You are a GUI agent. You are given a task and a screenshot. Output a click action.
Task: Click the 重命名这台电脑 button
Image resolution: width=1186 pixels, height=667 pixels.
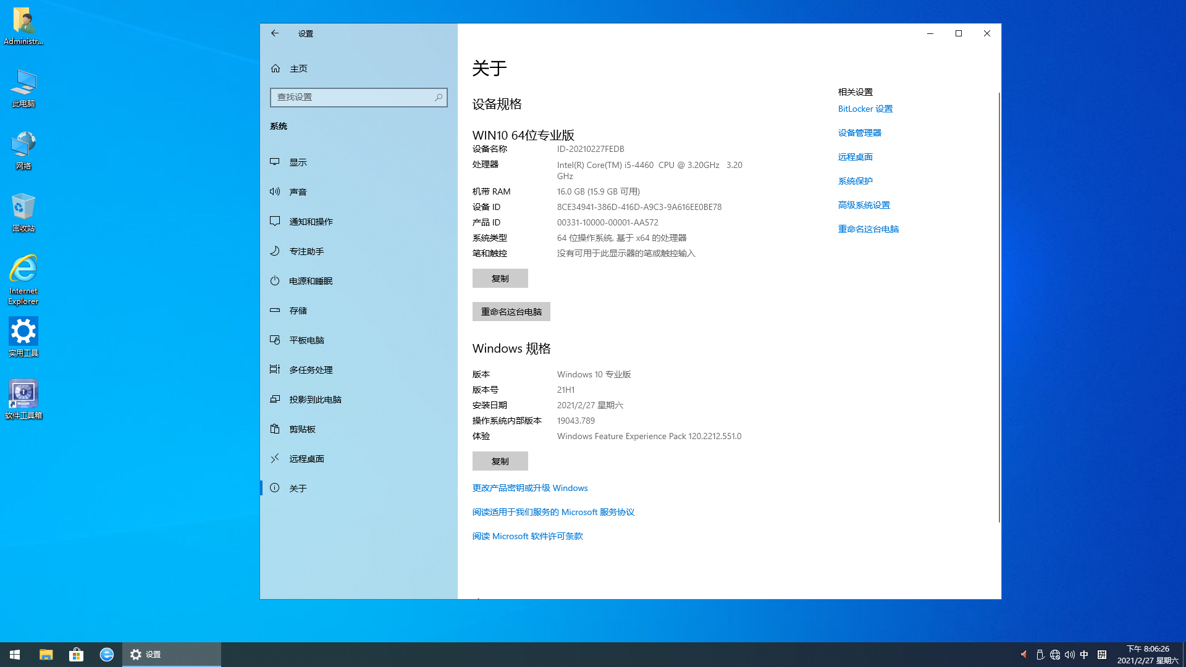[x=511, y=312]
